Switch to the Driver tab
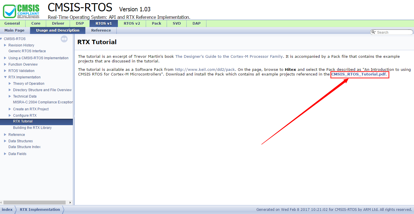Image resolution: width=414 pixels, height=214 pixels. pos(58,24)
